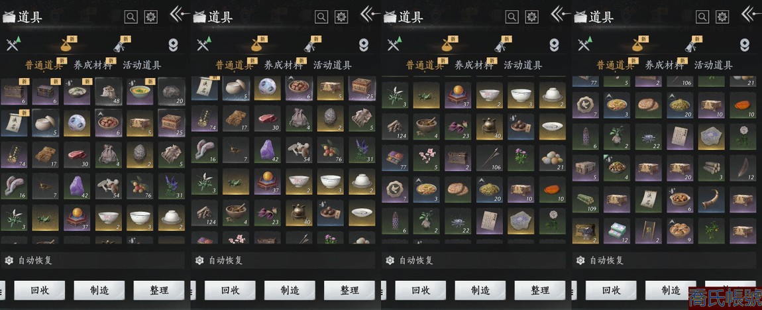
Task: Select the crossed swords category in the fourth panel
Action: 584,44
